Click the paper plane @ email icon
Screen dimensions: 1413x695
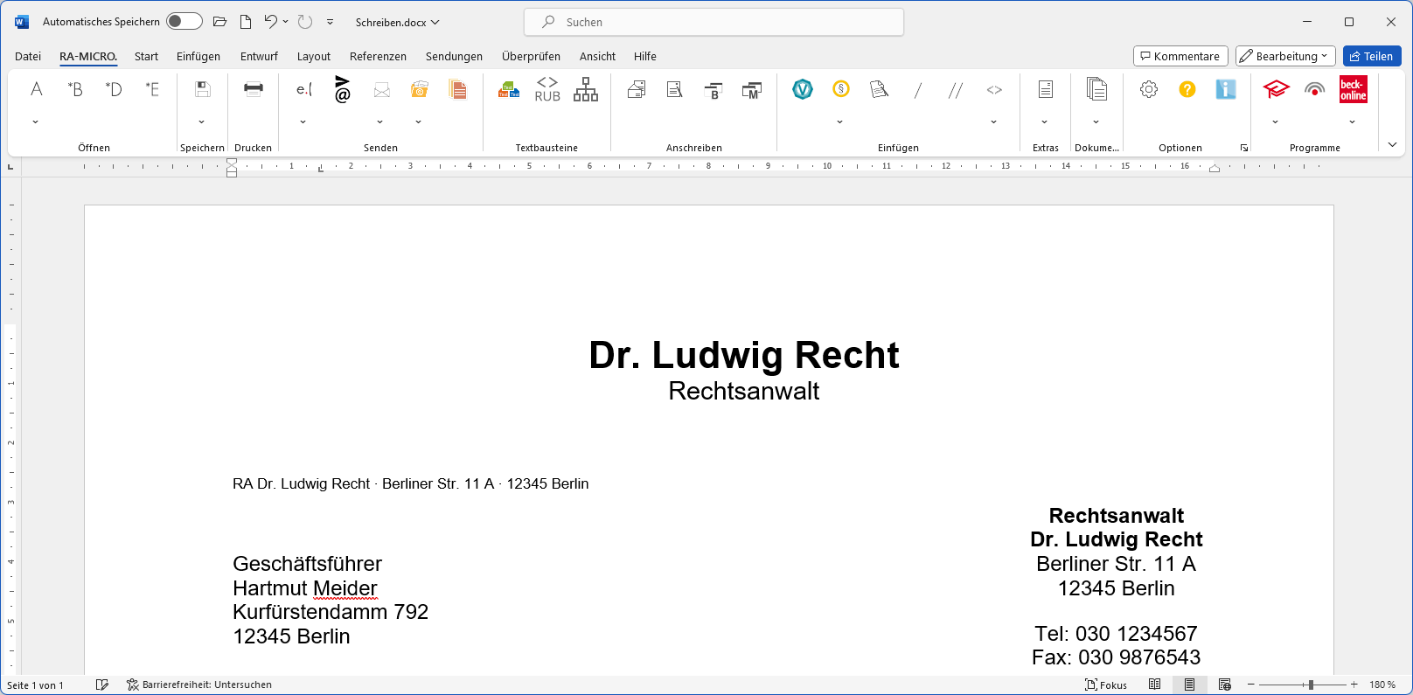(342, 89)
